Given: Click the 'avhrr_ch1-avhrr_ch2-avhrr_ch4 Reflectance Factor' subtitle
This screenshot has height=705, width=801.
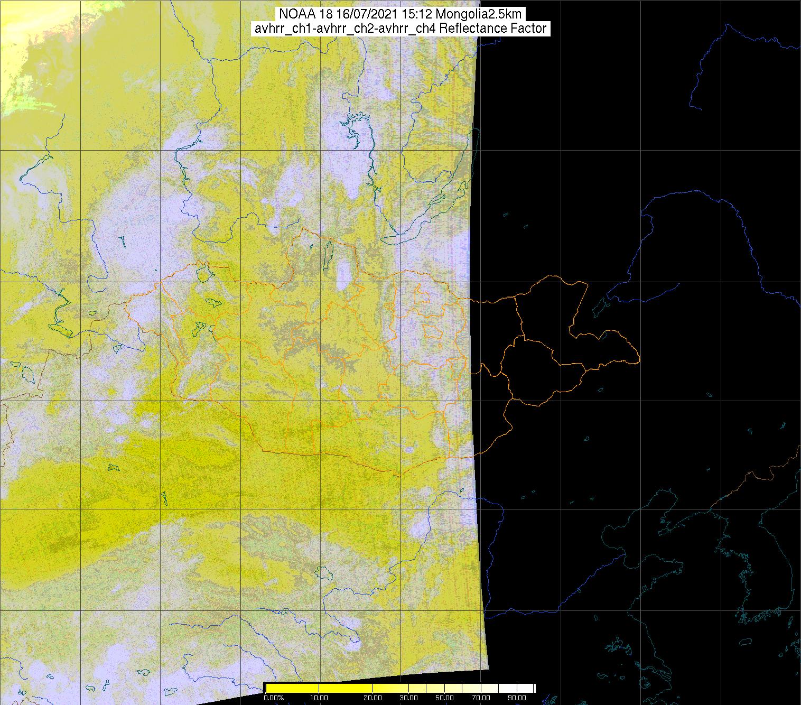Looking at the screenshot, I should pos(400,29).
